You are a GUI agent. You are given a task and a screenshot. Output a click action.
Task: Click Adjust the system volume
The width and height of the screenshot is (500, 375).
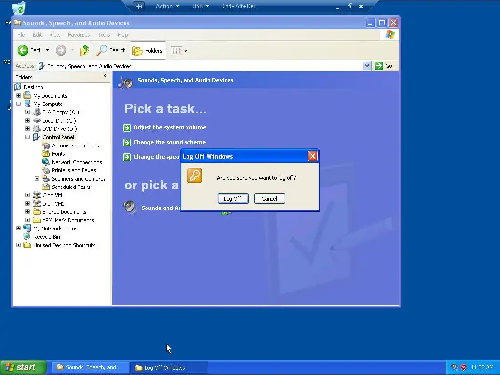[169, 127]
